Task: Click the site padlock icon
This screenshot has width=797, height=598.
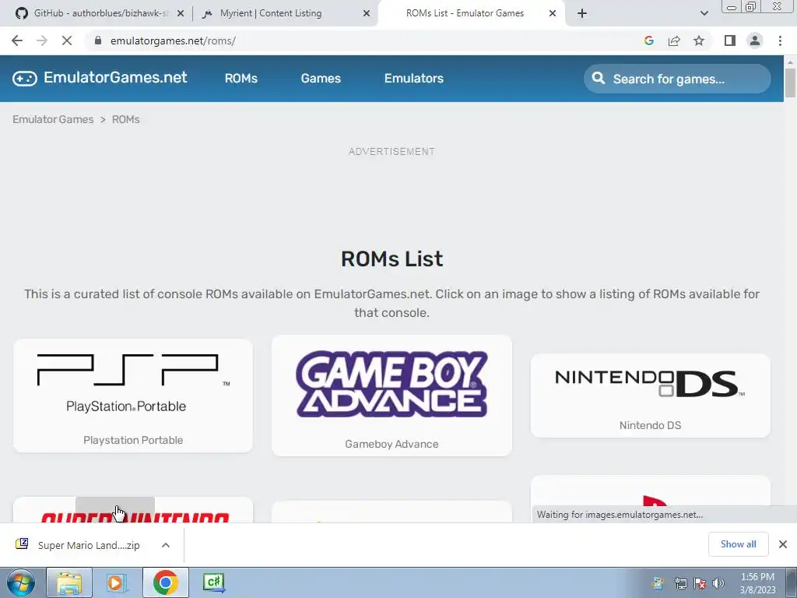Action: [x=98, y=40]
